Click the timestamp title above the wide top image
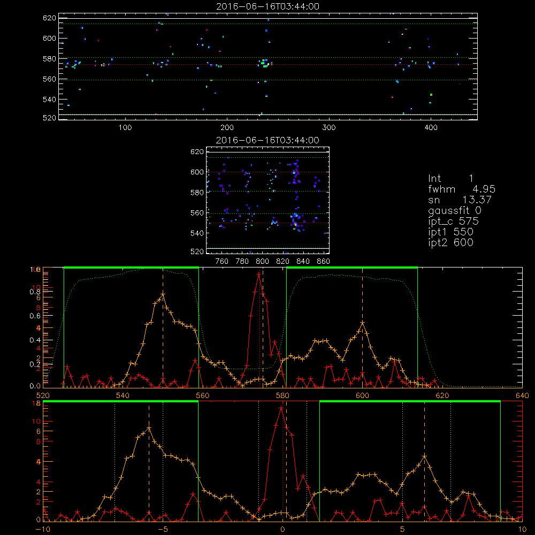Viewport: 535px width, 535px height. 267,6
